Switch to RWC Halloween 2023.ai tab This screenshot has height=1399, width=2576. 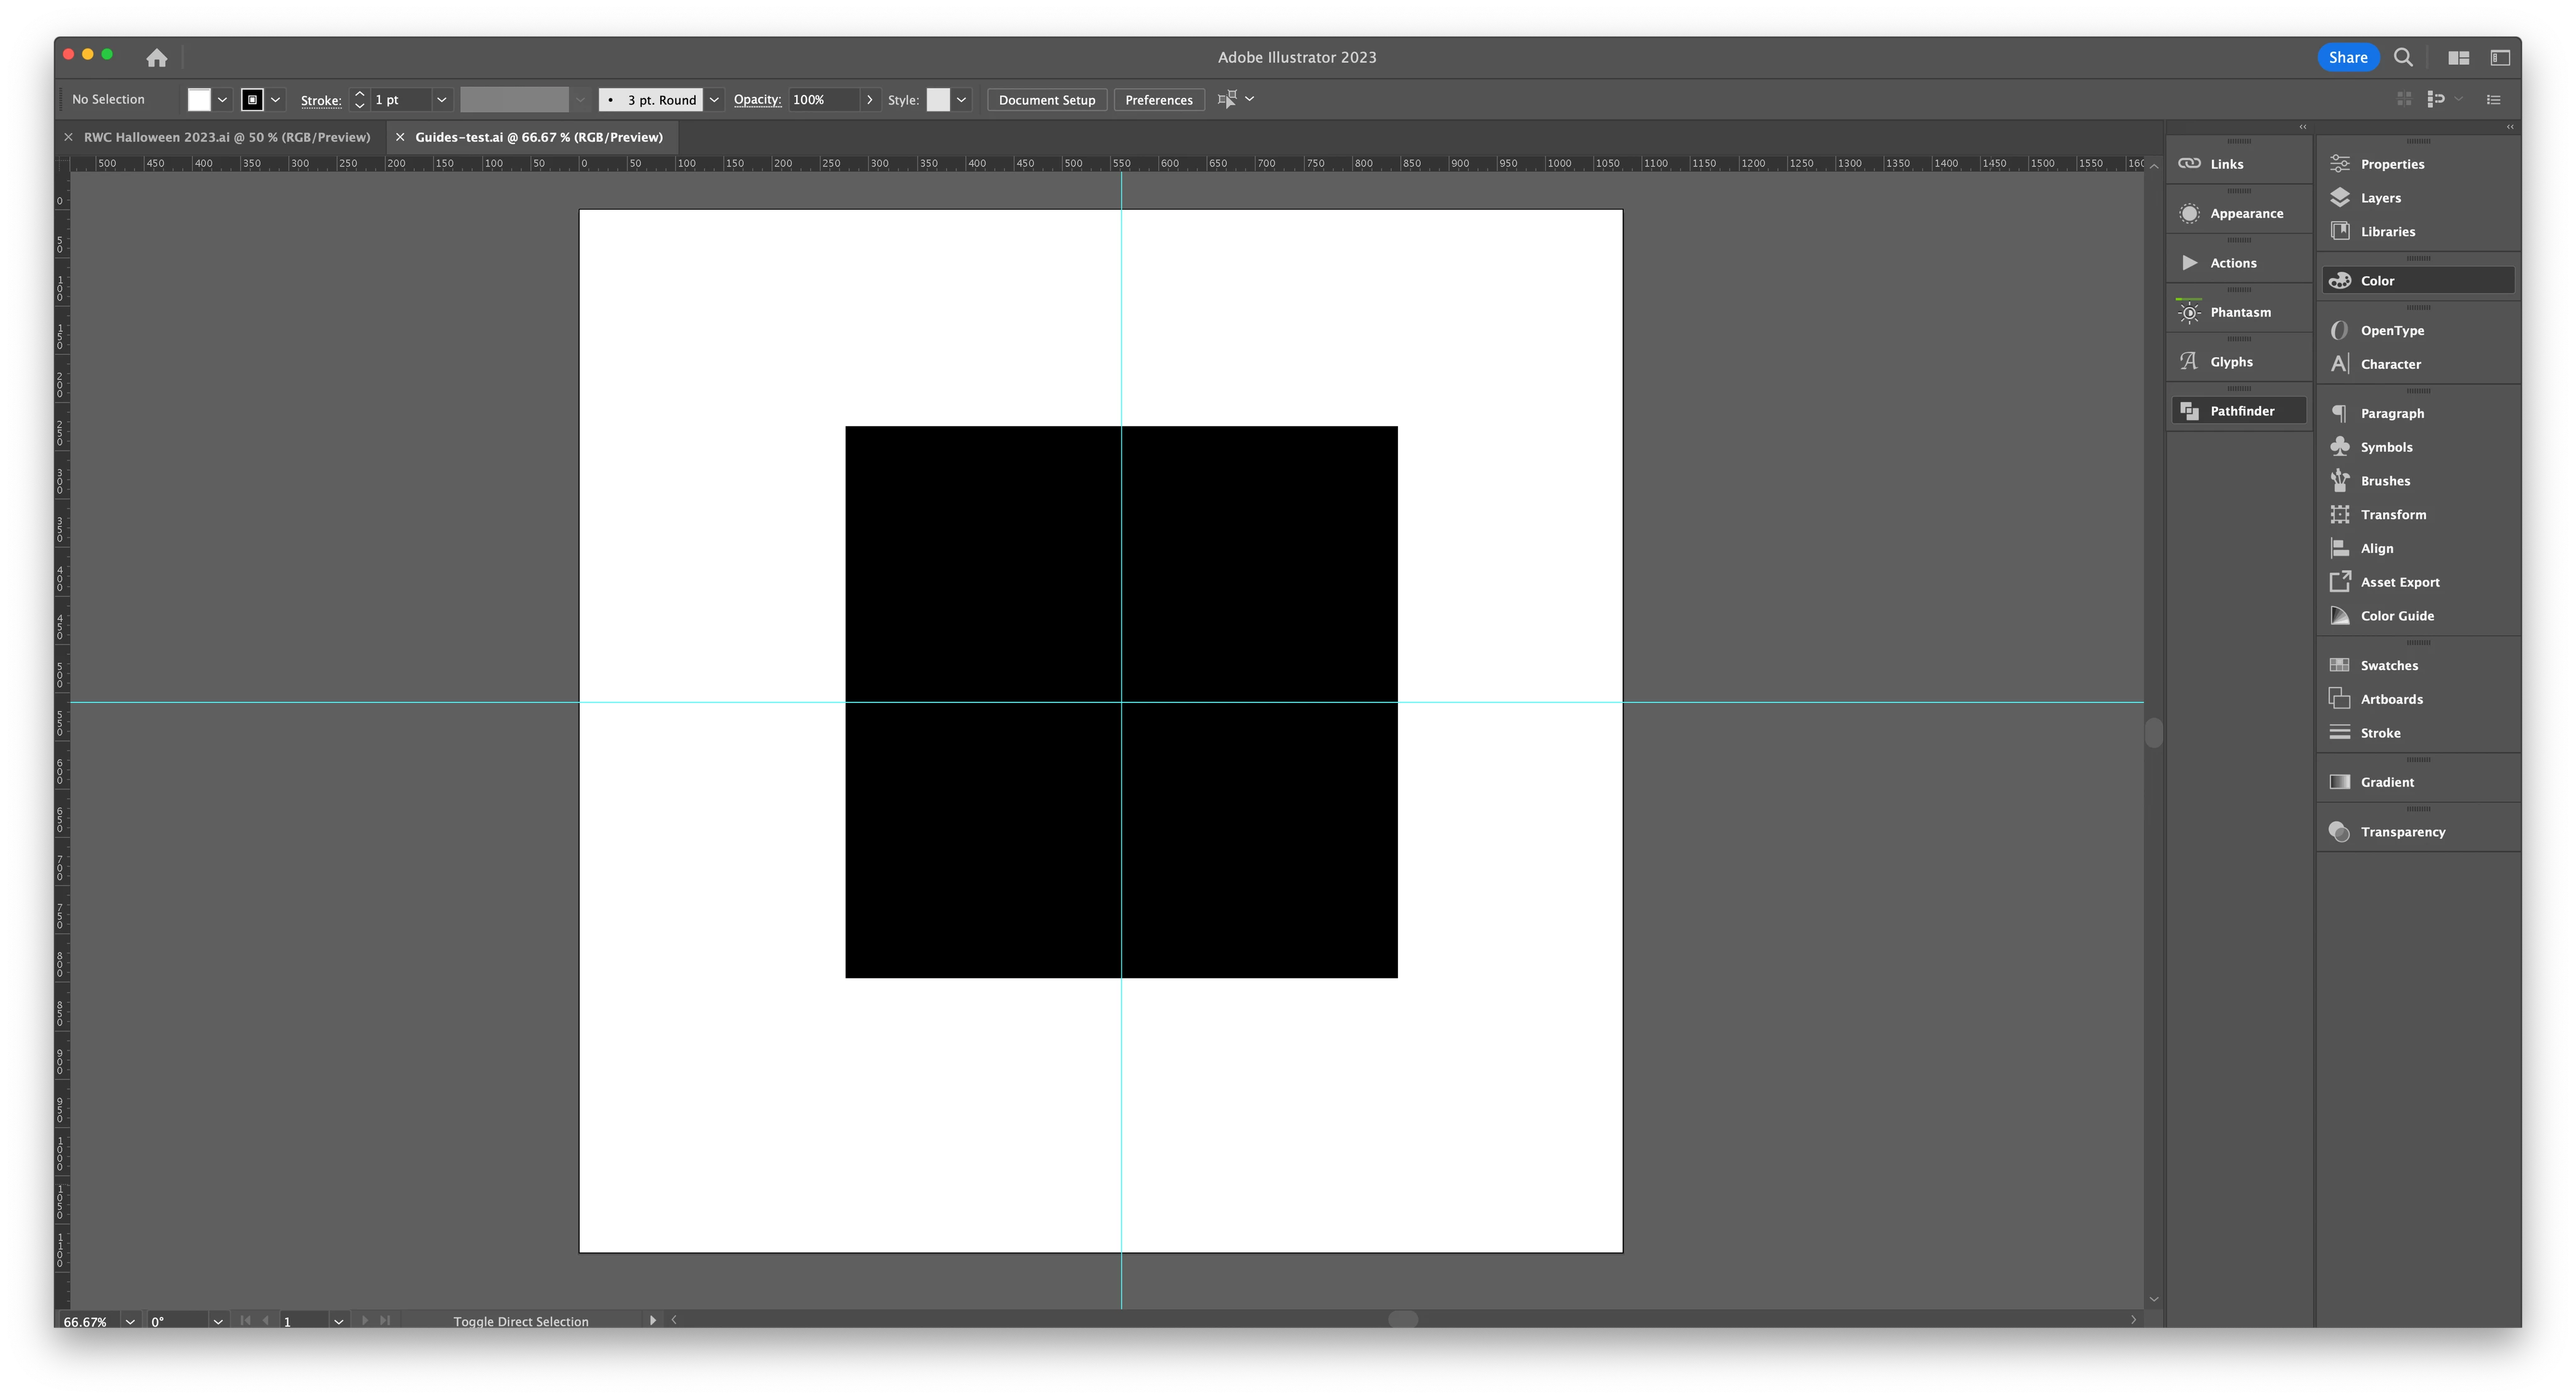coord(227,138)
